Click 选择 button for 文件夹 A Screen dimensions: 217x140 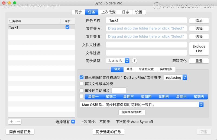(199, 29)
